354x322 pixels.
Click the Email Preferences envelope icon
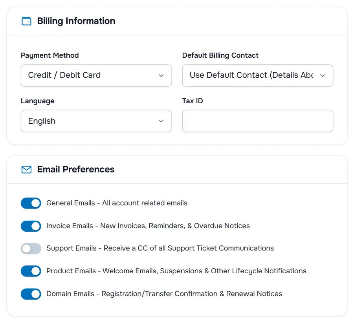26,170
